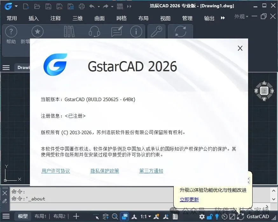Switch to the 常用 ribbon tab

[12, 18]
